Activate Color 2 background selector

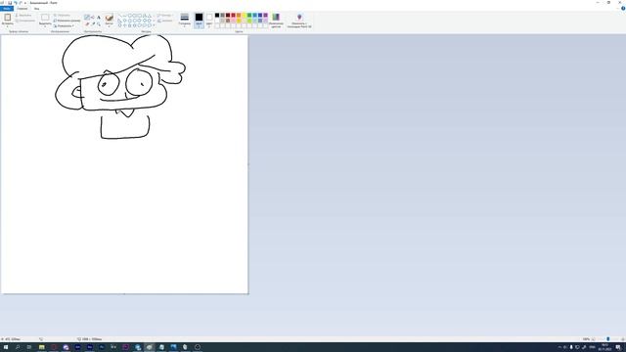pyautogui.click(x=209, y=21)
